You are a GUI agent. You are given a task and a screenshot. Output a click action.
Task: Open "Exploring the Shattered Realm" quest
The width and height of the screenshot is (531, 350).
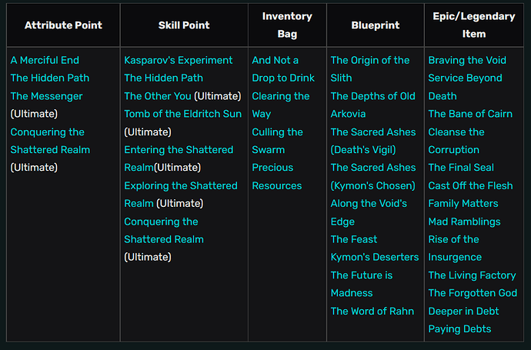click(181, 185)
